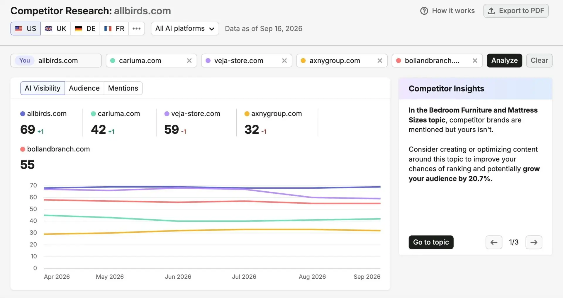Image resolution: width=563 pixels, height=298 pixels.
Task: Click the allbirds.com blue legend dot
Action: coord(23,114)
